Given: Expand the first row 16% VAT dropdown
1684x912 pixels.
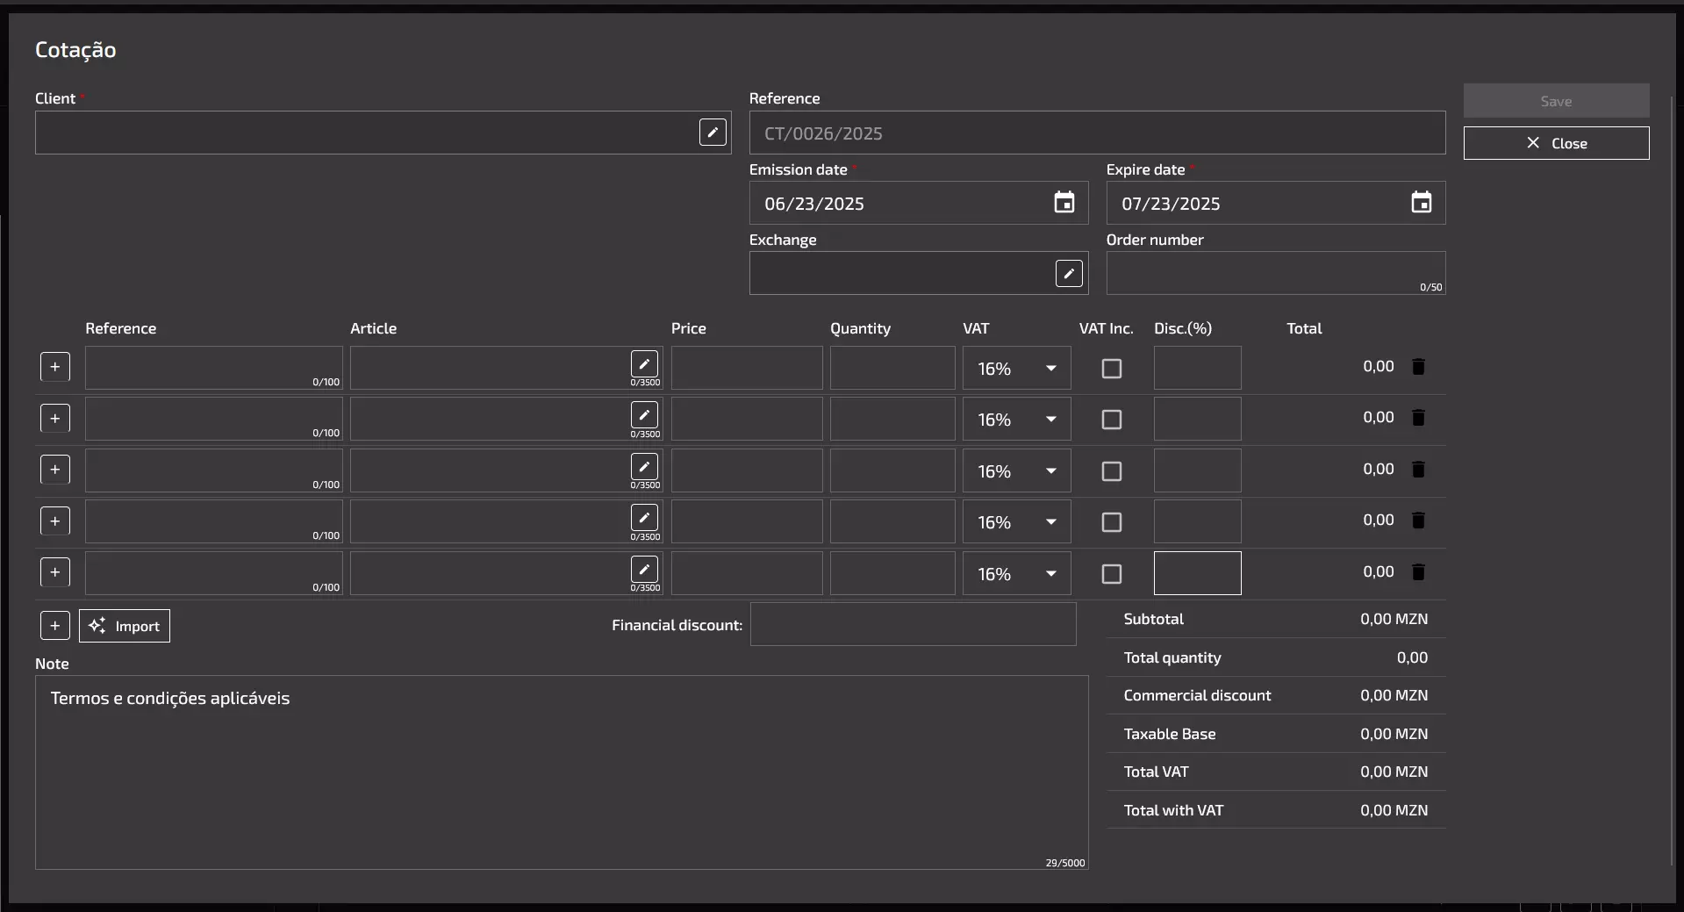Looking at the screenshot, I should pos(1016,369).
